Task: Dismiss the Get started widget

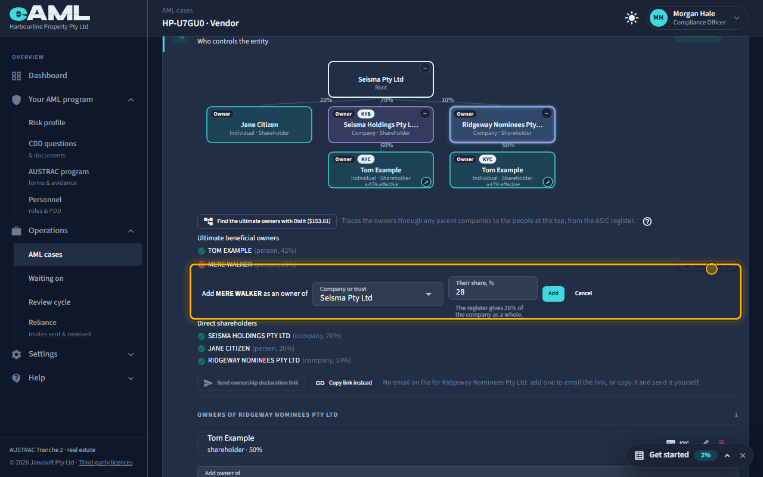Action: 743,456
